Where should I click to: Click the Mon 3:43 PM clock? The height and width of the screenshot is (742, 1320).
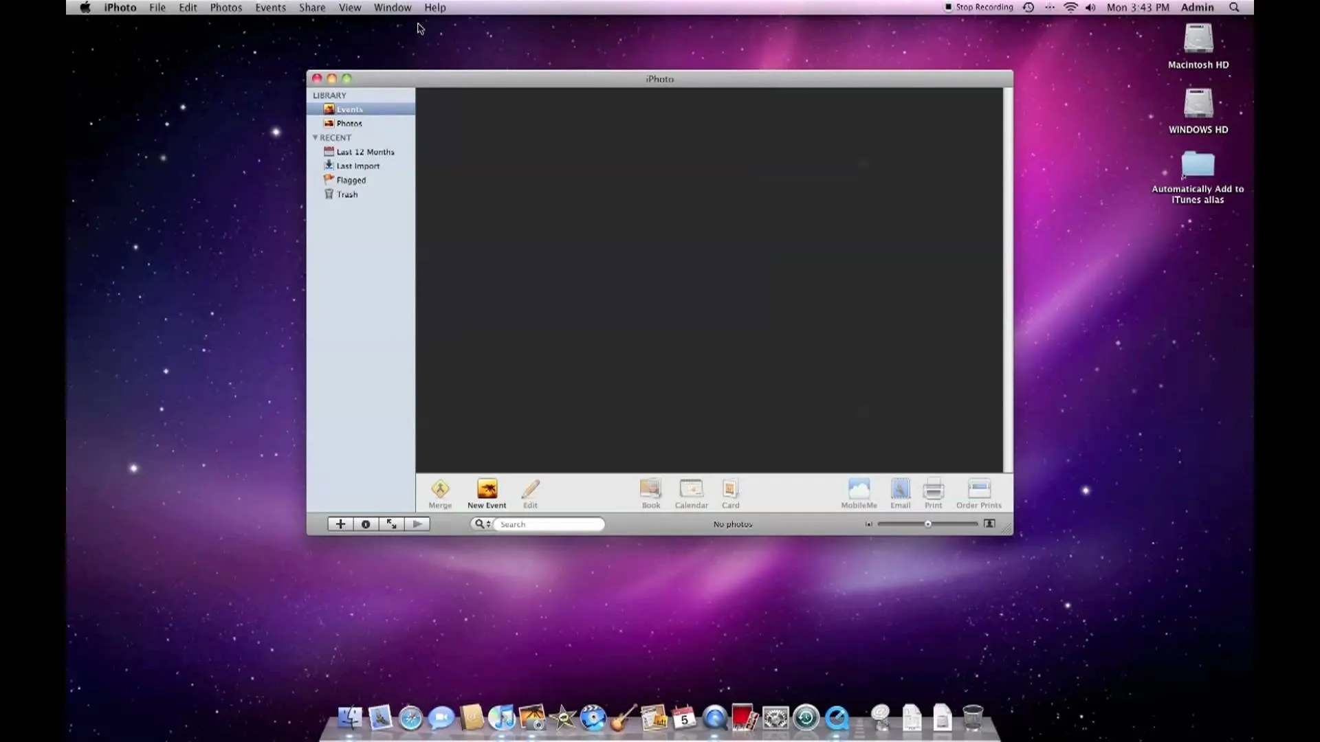[x=1138, y=8]
